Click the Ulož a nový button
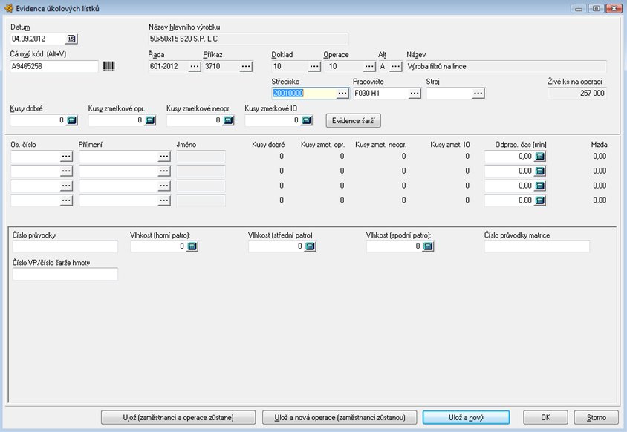 point(467,418)
